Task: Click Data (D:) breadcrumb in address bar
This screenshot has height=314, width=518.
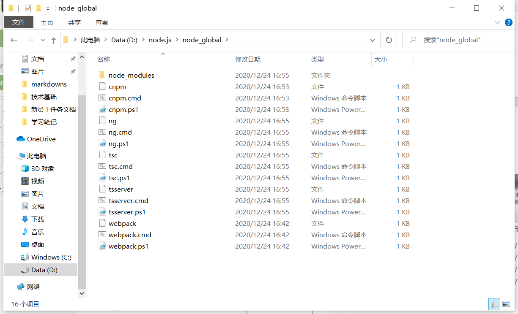Action: 124,40
